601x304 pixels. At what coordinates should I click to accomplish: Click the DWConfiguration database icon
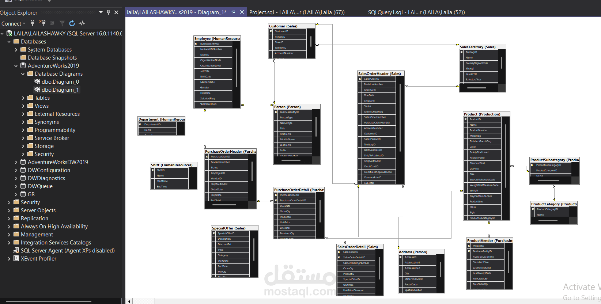[x=23, y=170]
